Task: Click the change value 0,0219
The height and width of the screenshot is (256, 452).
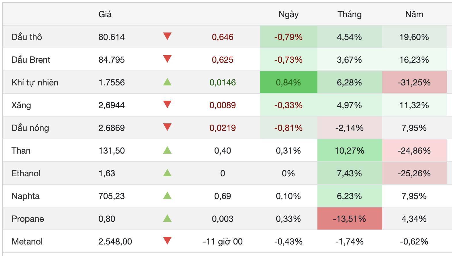Action: pos(223,128)
